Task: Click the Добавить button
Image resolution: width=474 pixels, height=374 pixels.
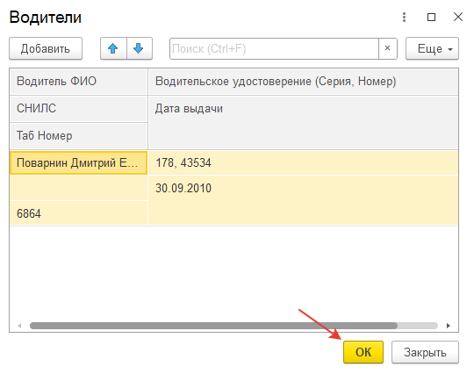Action: click(46, 48)
